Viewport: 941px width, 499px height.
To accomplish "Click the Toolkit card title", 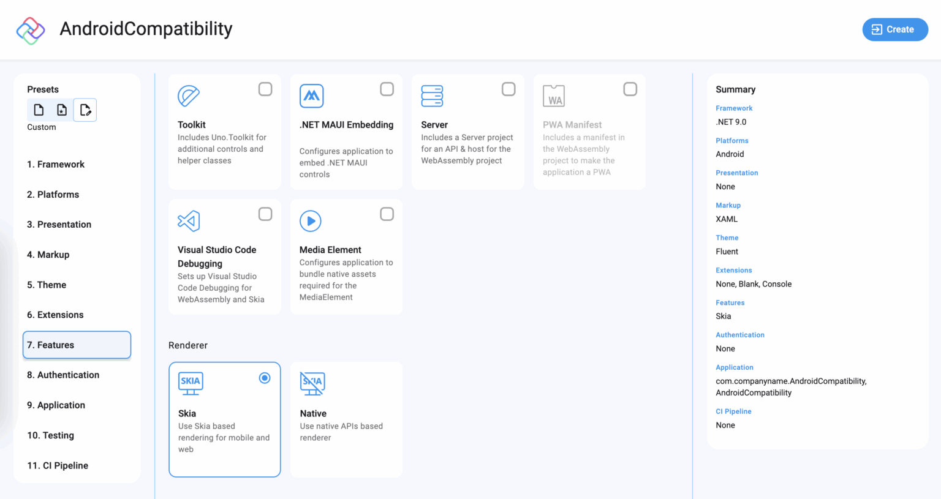I will (x=192, y=125).
